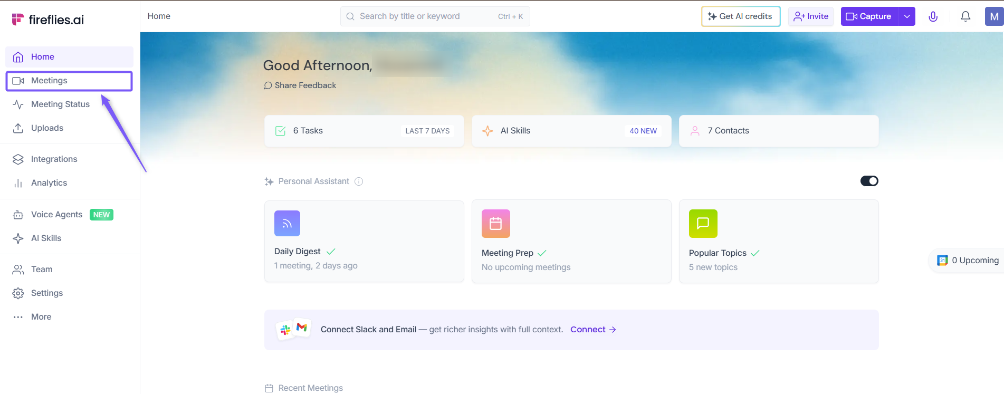Click the 40 NEW badge
This screenshot has width=1004, height=394.
pos(643,131)
